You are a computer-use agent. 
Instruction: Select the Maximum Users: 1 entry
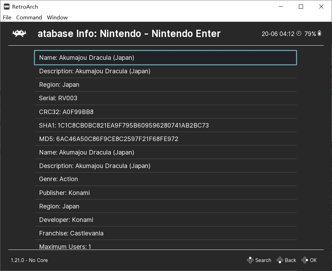pos(166,245)
